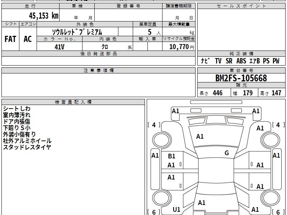Click the FAT shift type value
Screen dimensions: 287x215
[10, 39]
